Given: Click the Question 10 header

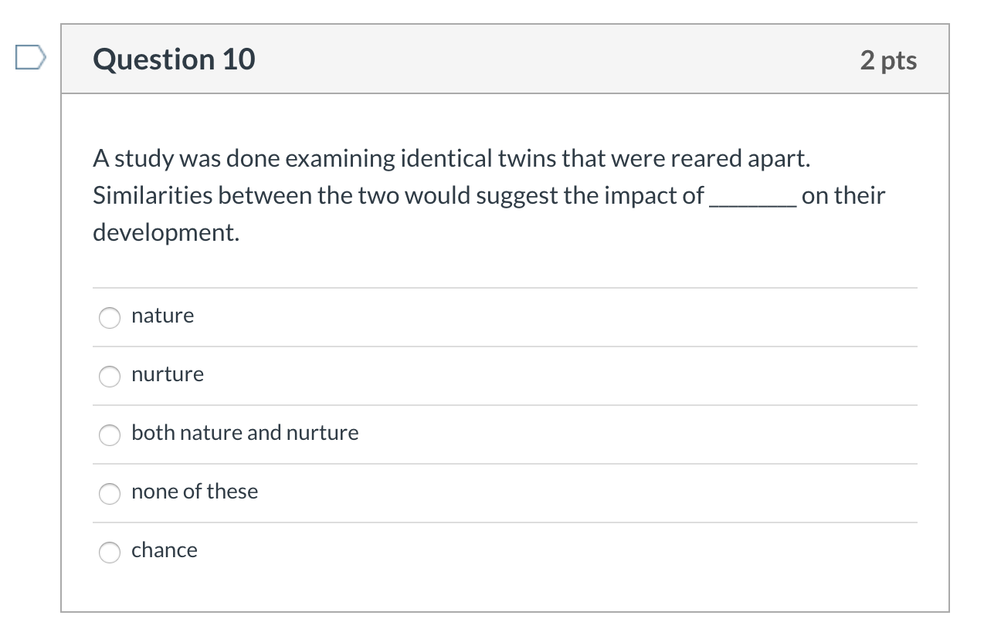Looking at the screenshot, I should (x=173, y=59).
